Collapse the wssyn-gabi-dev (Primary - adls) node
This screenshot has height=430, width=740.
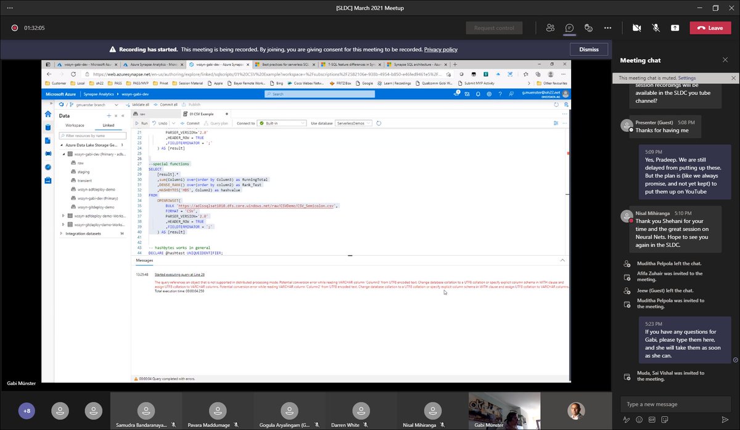click(64, 154)
